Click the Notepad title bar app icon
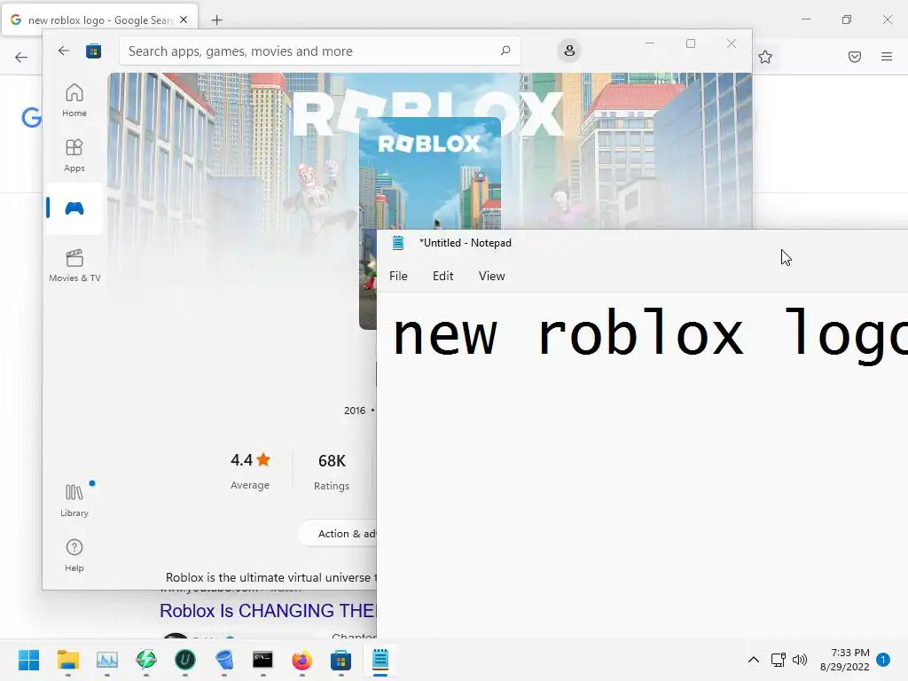This screenshot has width=908, height=681. [398, 243]
